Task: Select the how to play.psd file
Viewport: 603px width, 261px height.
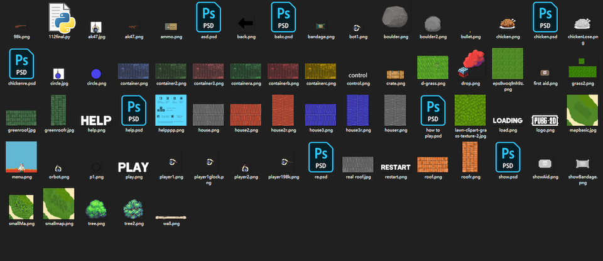Action: pyautogui.click(x=433, y=111)
